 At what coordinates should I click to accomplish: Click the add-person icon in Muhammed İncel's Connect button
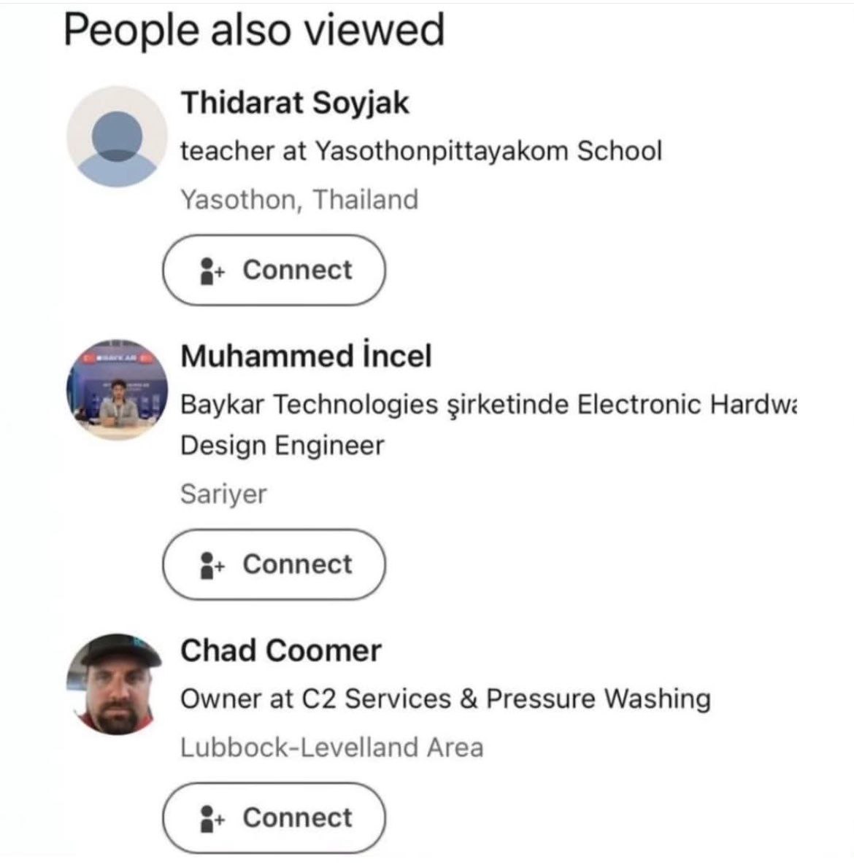[212, 565]
